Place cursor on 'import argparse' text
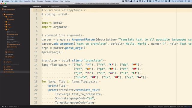Screen dimensions: 192x108 tap(54, 27)
